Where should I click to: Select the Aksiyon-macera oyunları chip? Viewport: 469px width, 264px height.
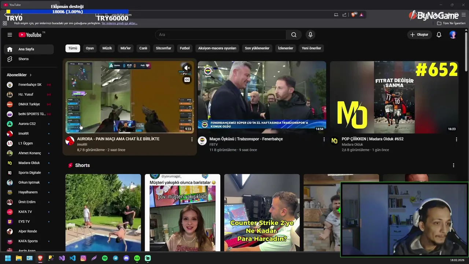217,48
